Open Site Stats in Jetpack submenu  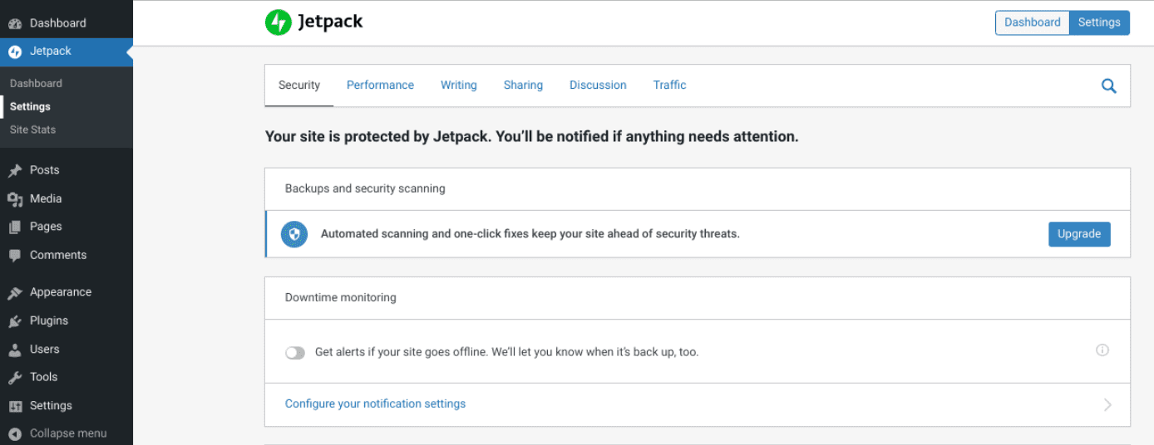pyautogui.click(x=32, y=130)
